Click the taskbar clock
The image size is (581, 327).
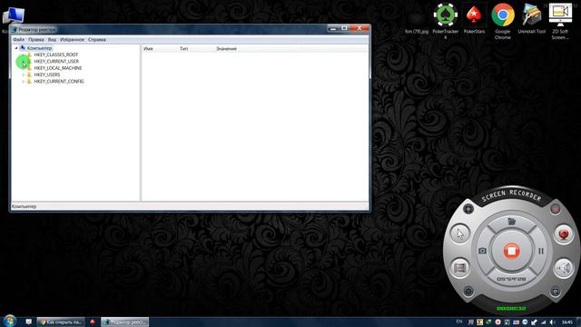(x=566, y=322)
